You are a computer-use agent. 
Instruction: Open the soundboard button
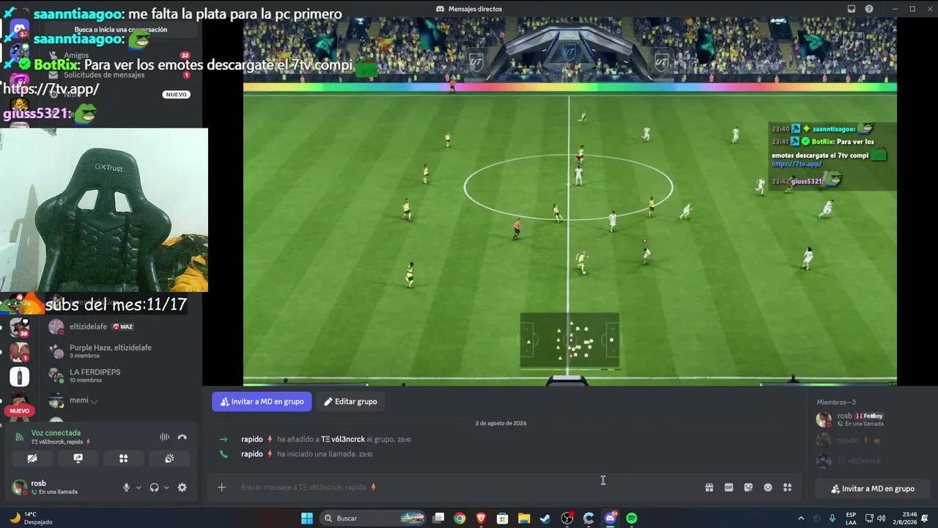coord(169,458)
